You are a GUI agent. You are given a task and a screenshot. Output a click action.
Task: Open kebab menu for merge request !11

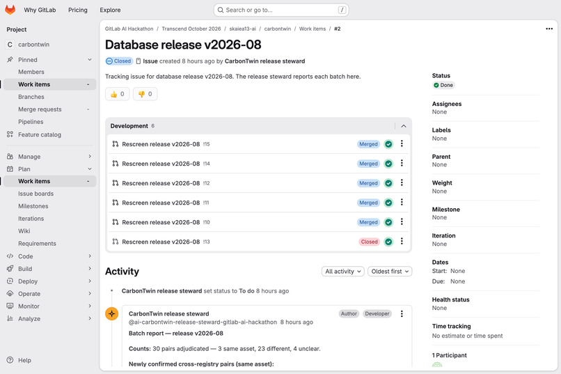402,202
